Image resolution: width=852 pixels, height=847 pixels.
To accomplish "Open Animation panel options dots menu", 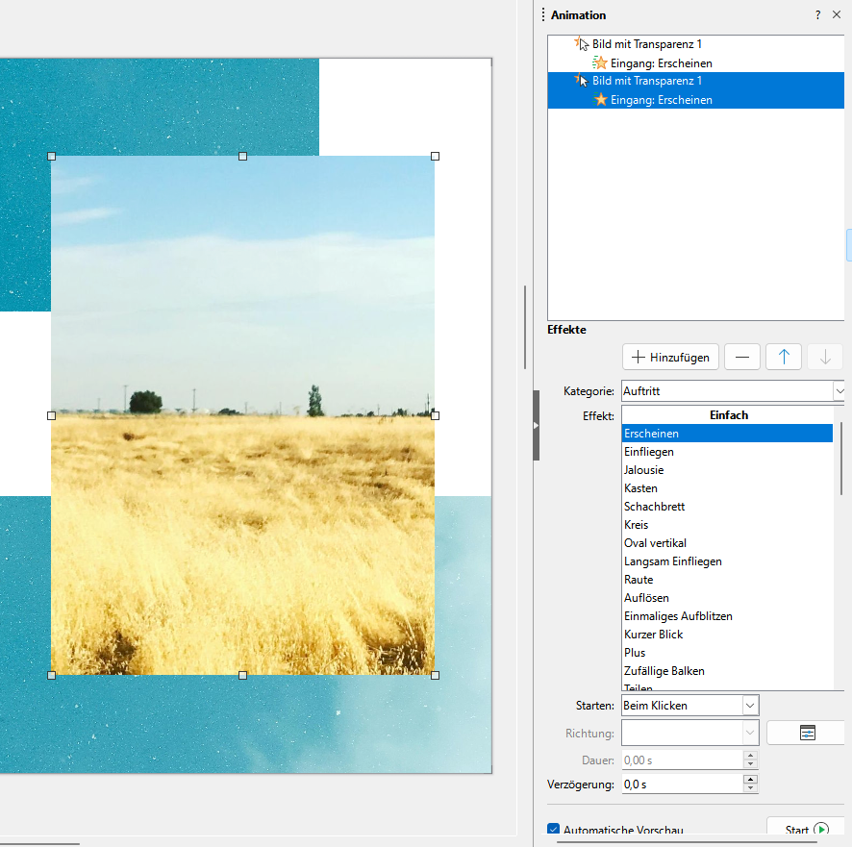I will (x=543, y=15).
